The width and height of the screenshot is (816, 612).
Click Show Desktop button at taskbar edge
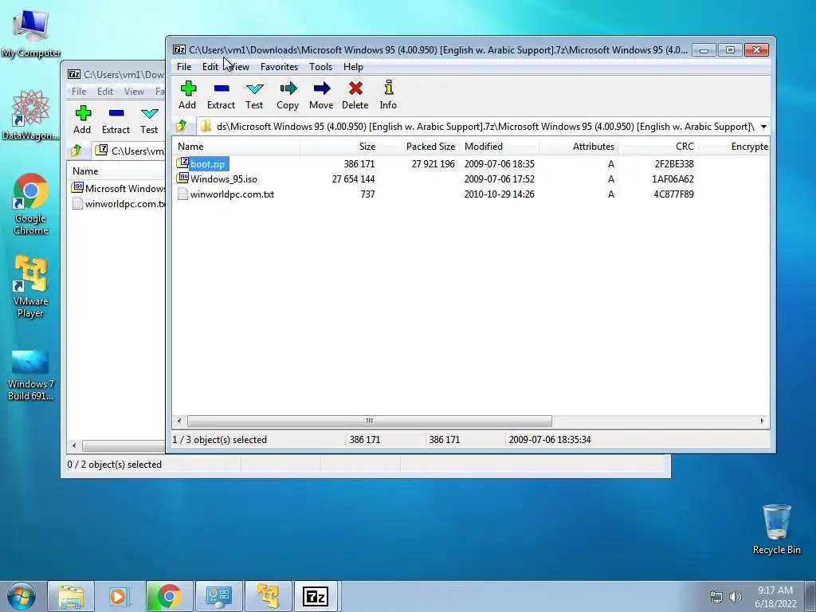810,596
